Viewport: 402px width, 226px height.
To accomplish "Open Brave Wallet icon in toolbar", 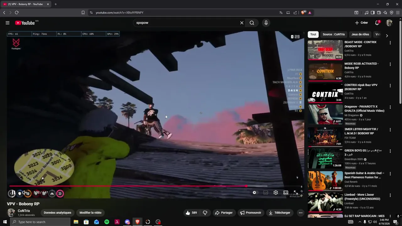I will pos(379,13).
